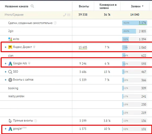This screenshot has width=152, height=134.
Task: Open the 15 605 visits link for Яндекс.Директ
Action: 83,47
